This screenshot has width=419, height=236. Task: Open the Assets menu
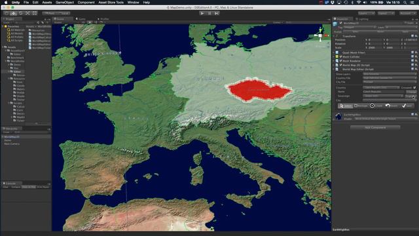[47, 3]
